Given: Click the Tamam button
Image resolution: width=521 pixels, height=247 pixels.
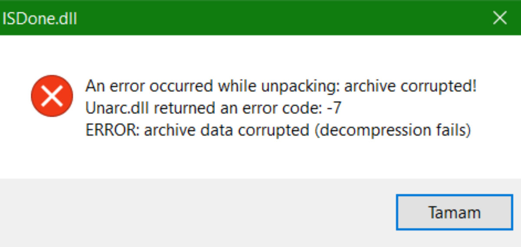Looking at the screenshot, I should click(454, 213).
